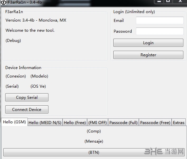Switch to the Hello (GSM) tab
This screenshot has height=159, width=187.
click(14, 122)
